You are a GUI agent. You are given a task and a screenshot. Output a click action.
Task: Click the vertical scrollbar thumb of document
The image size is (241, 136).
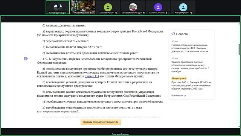[239, 49]
